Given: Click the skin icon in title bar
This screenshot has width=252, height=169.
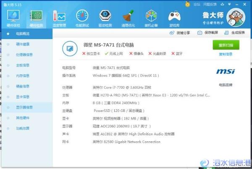Looking at the screenshot, I should [222, 4].
